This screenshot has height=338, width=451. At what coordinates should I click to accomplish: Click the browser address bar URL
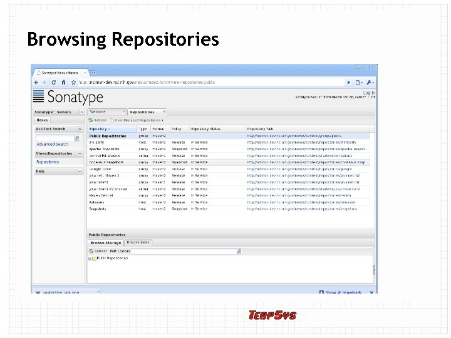(147, 83)
